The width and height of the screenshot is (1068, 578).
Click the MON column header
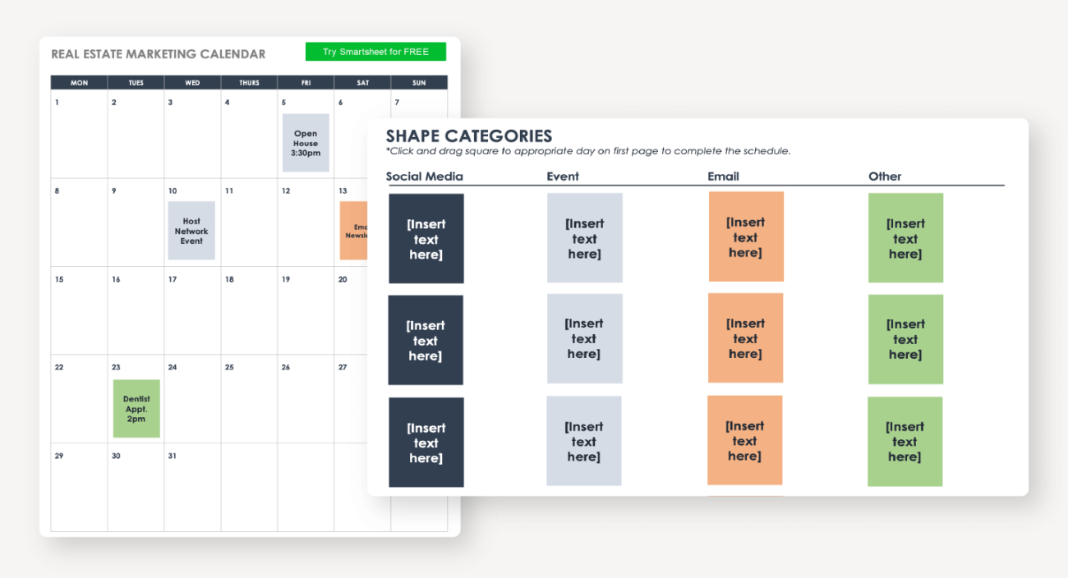click(79, 83)
